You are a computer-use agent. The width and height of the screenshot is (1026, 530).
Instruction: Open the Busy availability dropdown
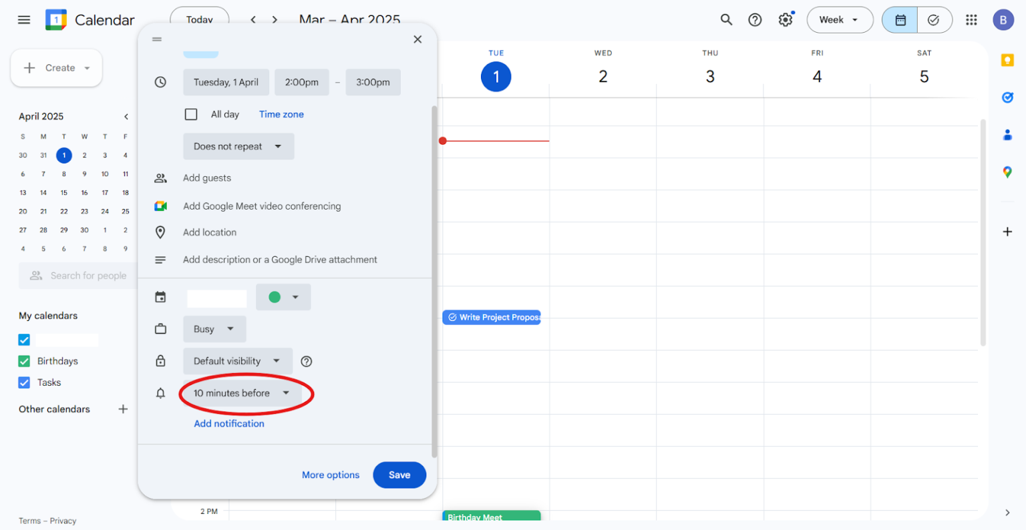(x=214, y=328)
